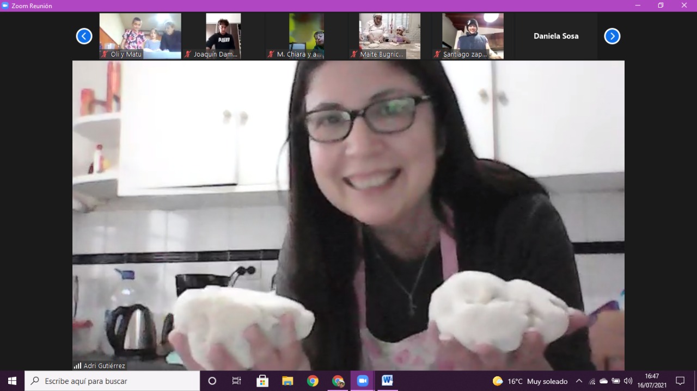
Task: Click the battery status tray icon
Action: [x=616, y=381]
